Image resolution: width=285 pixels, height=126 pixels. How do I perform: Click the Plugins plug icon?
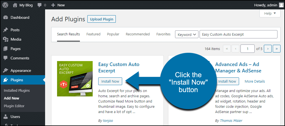point(6,80)
